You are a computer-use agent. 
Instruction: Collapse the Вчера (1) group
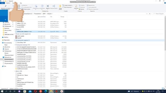(15, 29)
